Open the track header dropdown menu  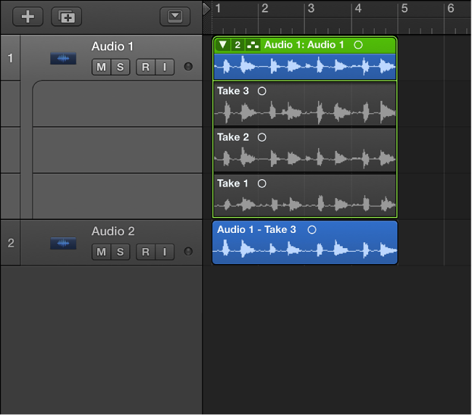[175, 17]
